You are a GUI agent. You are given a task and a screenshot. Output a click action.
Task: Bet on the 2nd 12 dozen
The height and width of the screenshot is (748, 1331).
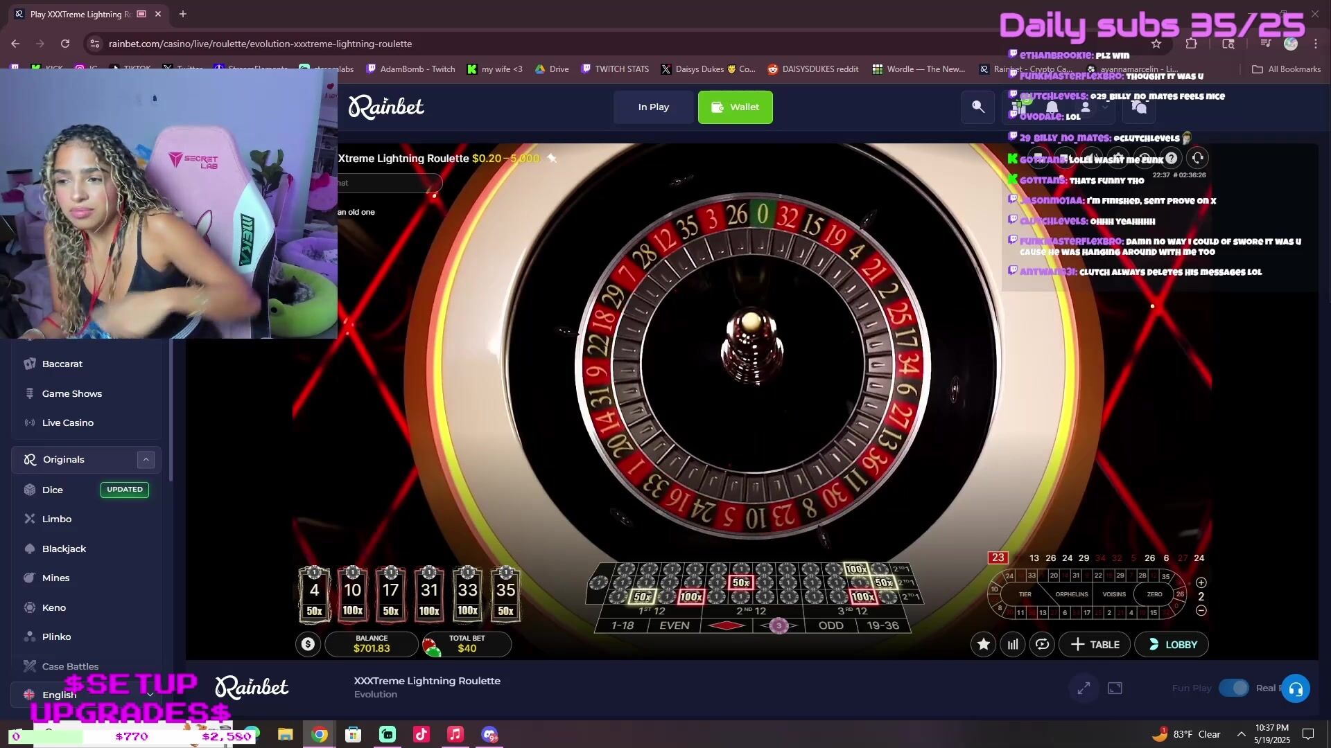[x=752, y=611]
